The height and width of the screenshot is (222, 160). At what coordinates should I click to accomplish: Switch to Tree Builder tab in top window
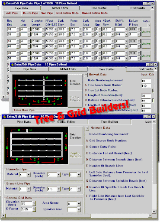(99, 8)
